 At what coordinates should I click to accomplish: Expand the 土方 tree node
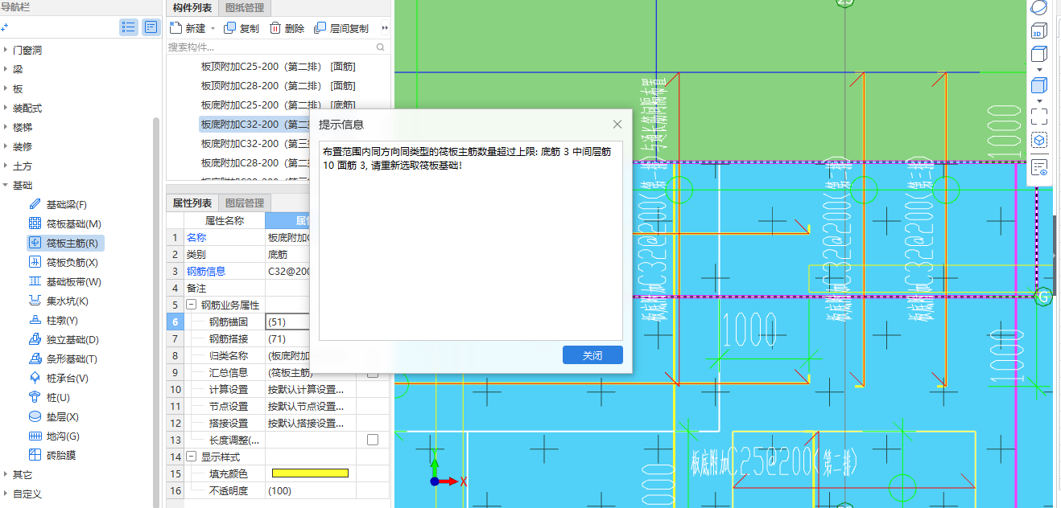click(x=5, y=166)
